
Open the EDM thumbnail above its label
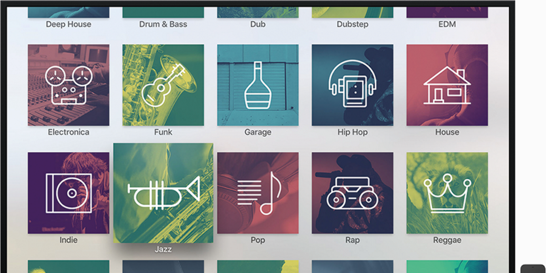tap(447, 12)
